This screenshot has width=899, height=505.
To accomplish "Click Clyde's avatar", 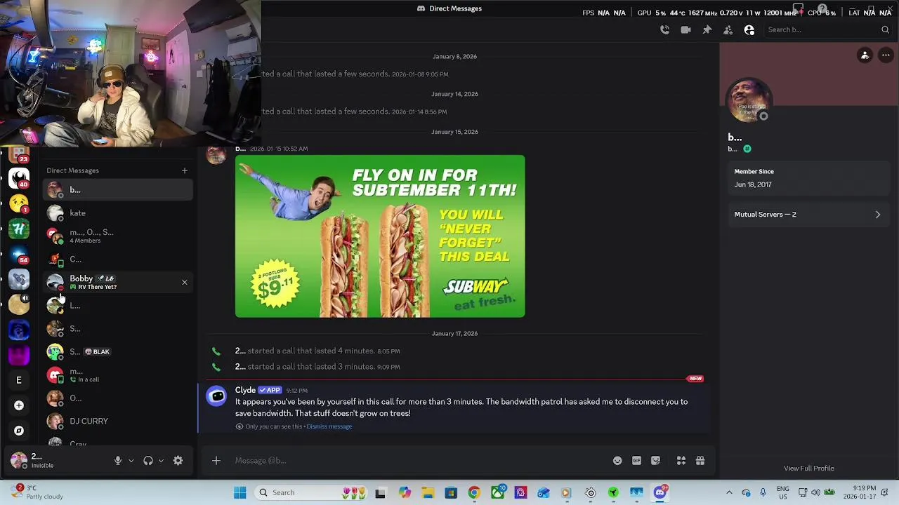I will point(216,396).
